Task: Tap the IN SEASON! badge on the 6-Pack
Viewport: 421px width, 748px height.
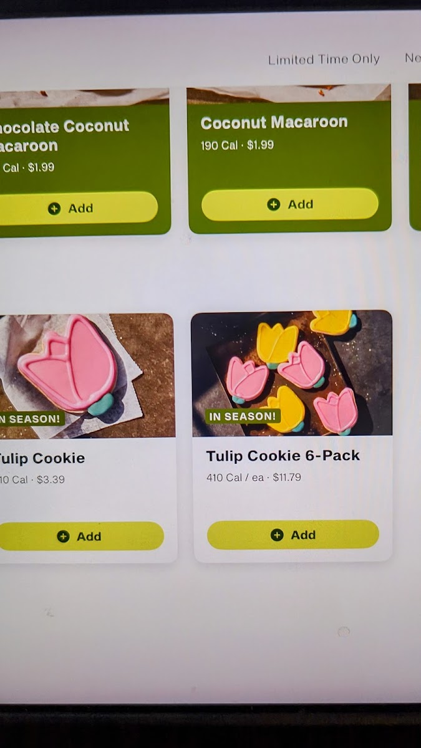Action: coord(243,416)
